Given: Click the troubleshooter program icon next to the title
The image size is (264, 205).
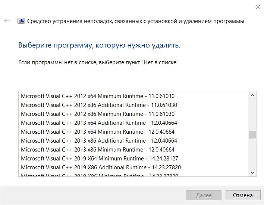Looking at the screenshot, I should (x=21, y=21).
